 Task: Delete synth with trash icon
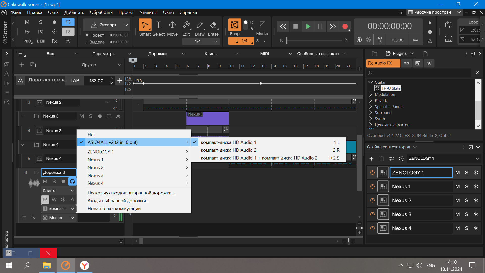tap(381, 158)
